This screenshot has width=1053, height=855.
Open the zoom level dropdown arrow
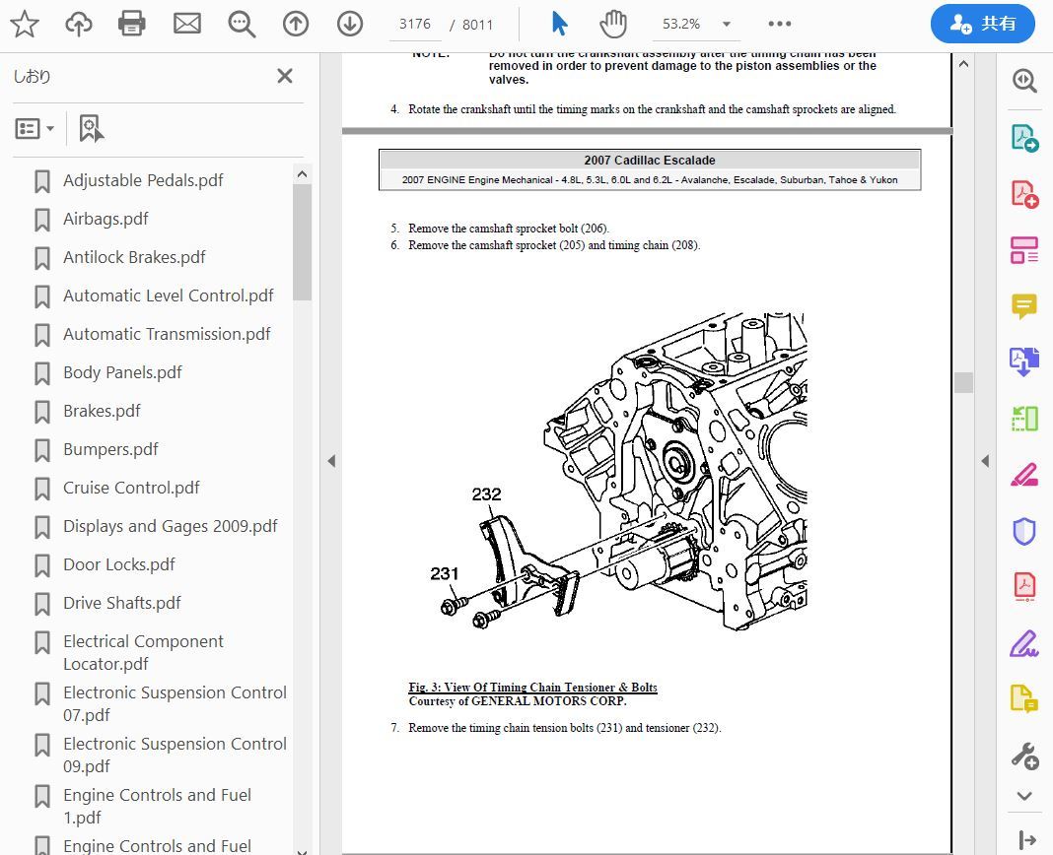pos(727,25)
